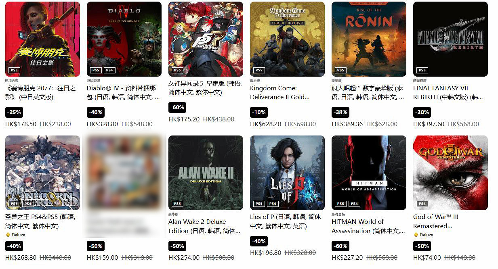Screen dimensions: 498x269
Task: Select the Alan Wake II Deluxe Edition cover
Action: pyautogui.click(x=206, y=173)
